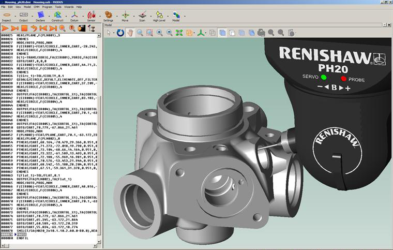Enable white outlined cube display mode
This screenshot has height=250, width=393.
[232, 33]
